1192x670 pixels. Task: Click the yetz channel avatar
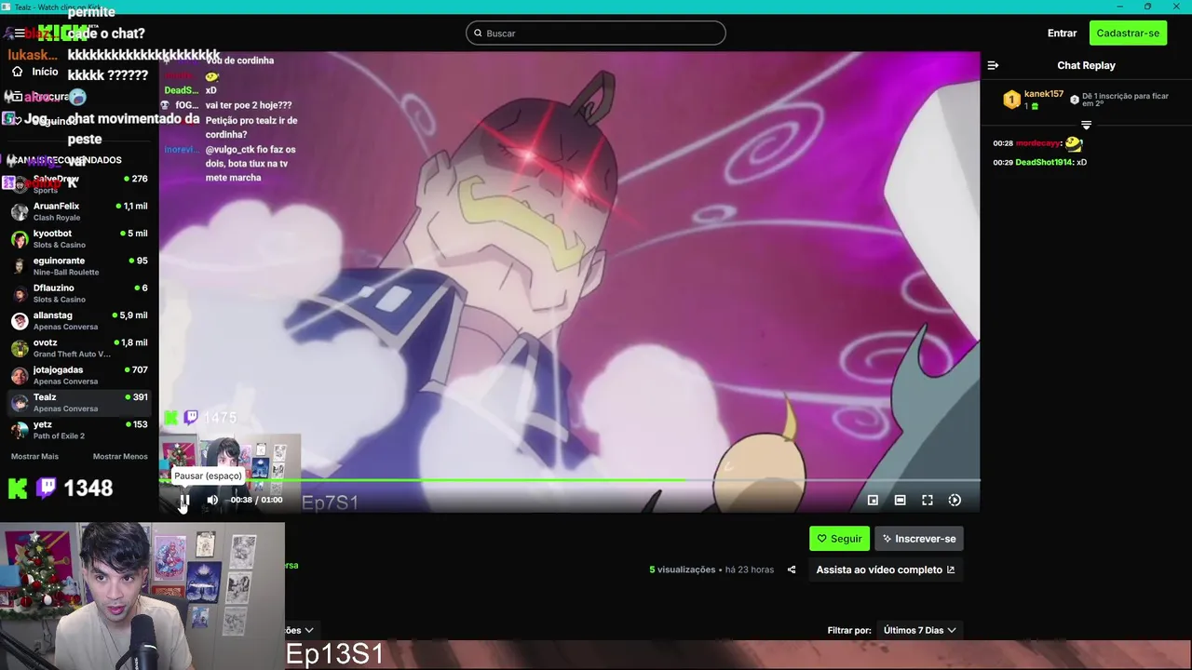coord(20,430)
